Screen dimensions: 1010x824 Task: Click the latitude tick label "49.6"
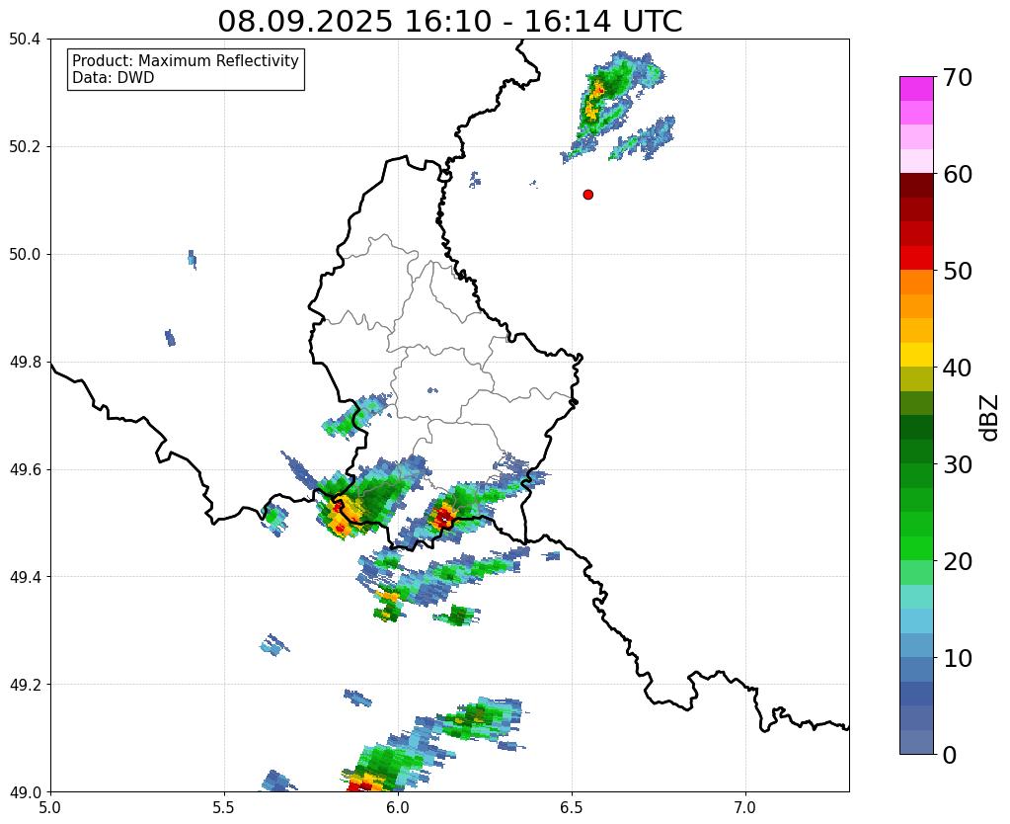(x=25, y=470)
